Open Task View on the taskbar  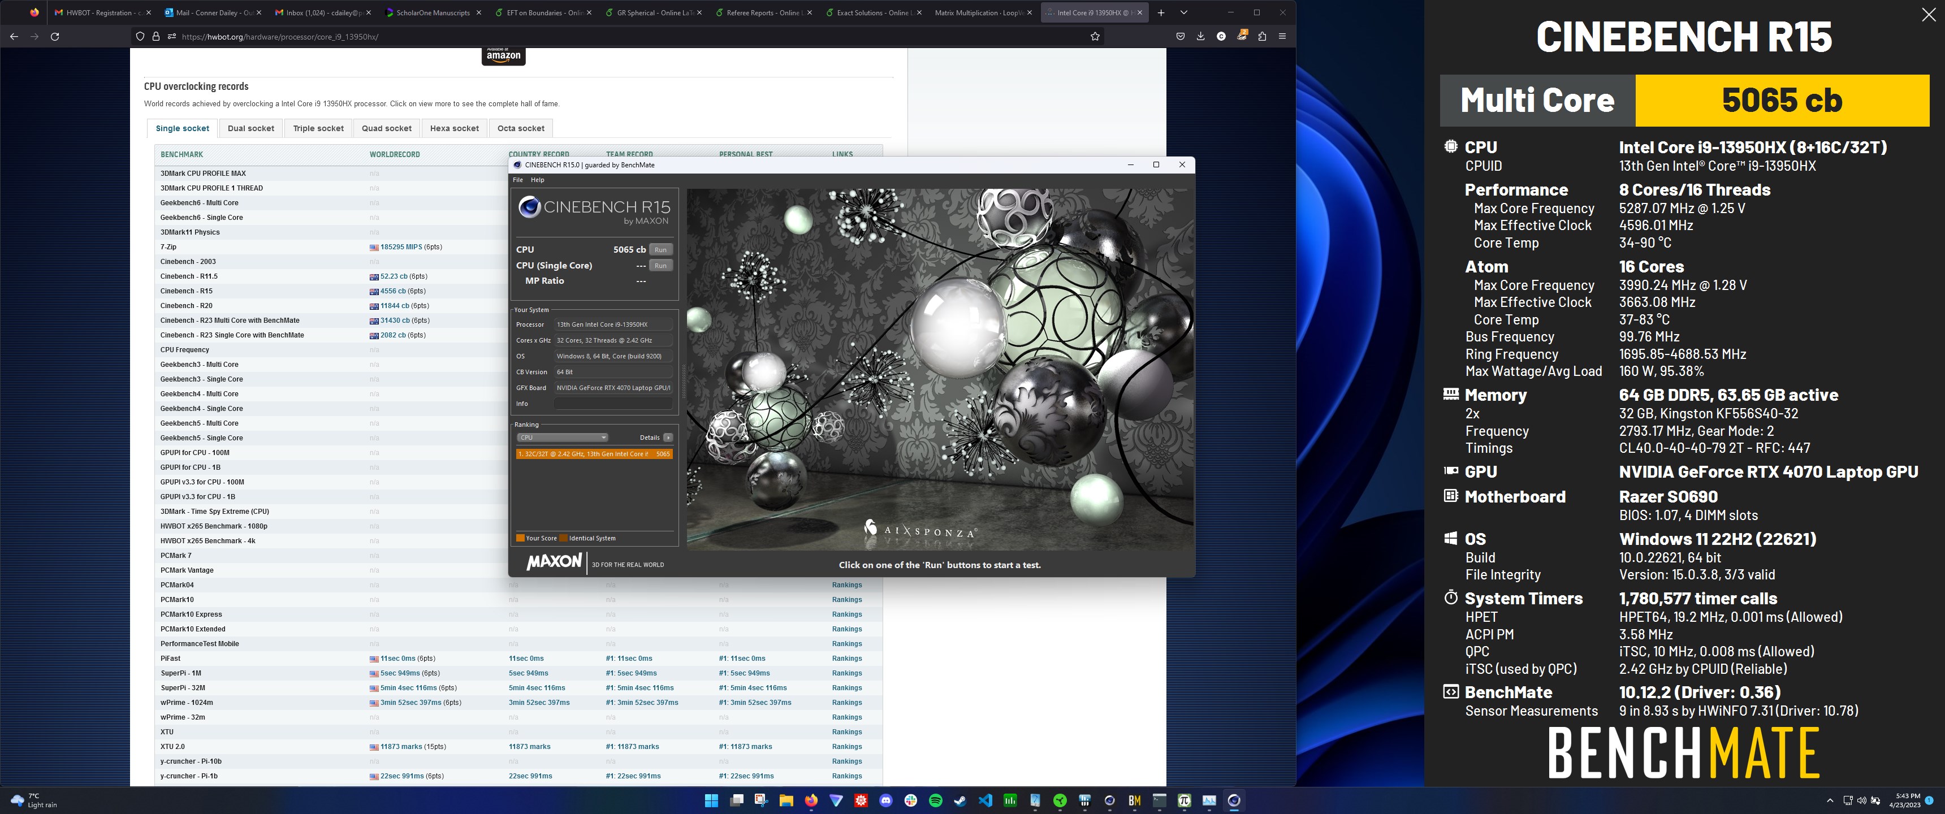point(736,800)
